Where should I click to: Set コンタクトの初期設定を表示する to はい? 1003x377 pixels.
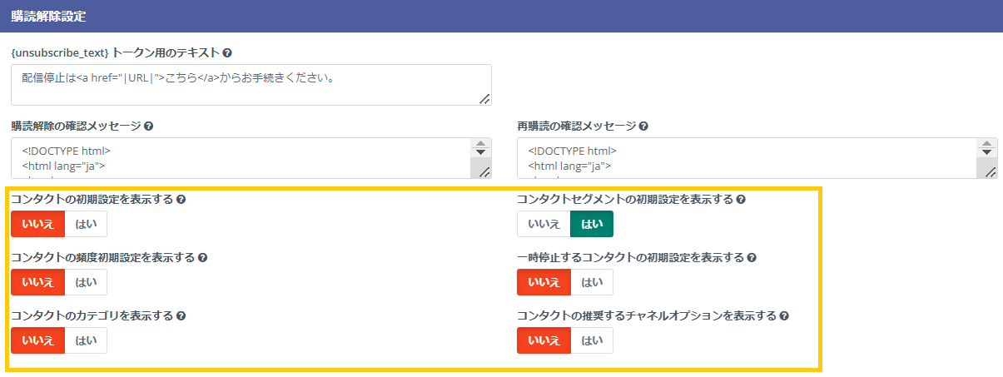pyautogui.click(x=86, y=224)
